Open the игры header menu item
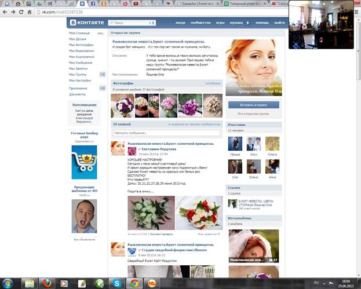 click(x=220, y=23)
